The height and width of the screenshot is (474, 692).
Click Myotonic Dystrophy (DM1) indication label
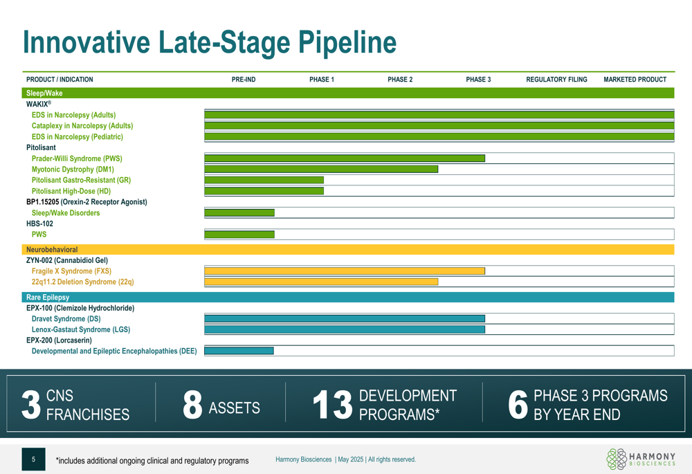tap(73, 169)
